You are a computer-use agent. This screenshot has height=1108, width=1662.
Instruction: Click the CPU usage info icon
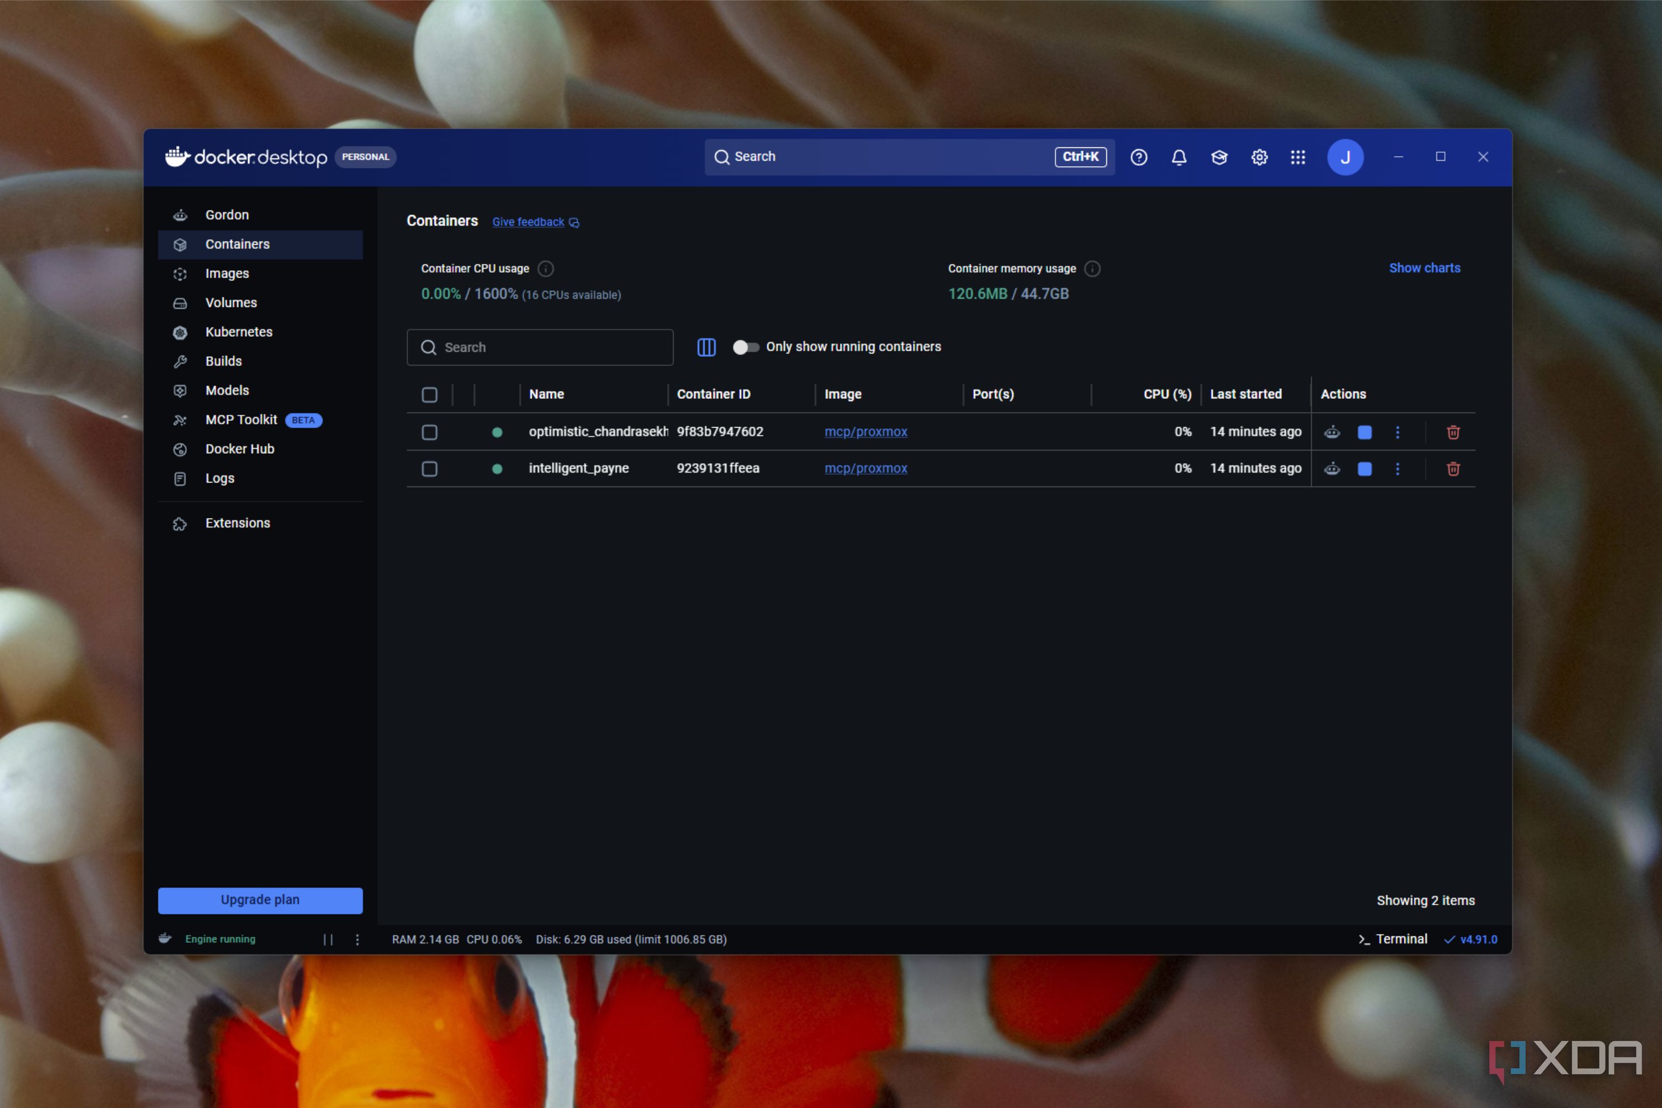pyautogui.click(x=546, y=269)
